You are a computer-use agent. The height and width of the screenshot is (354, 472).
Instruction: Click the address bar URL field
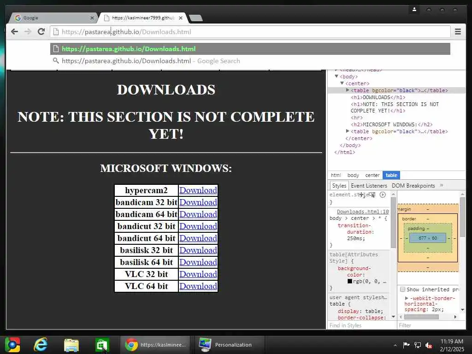250,32
